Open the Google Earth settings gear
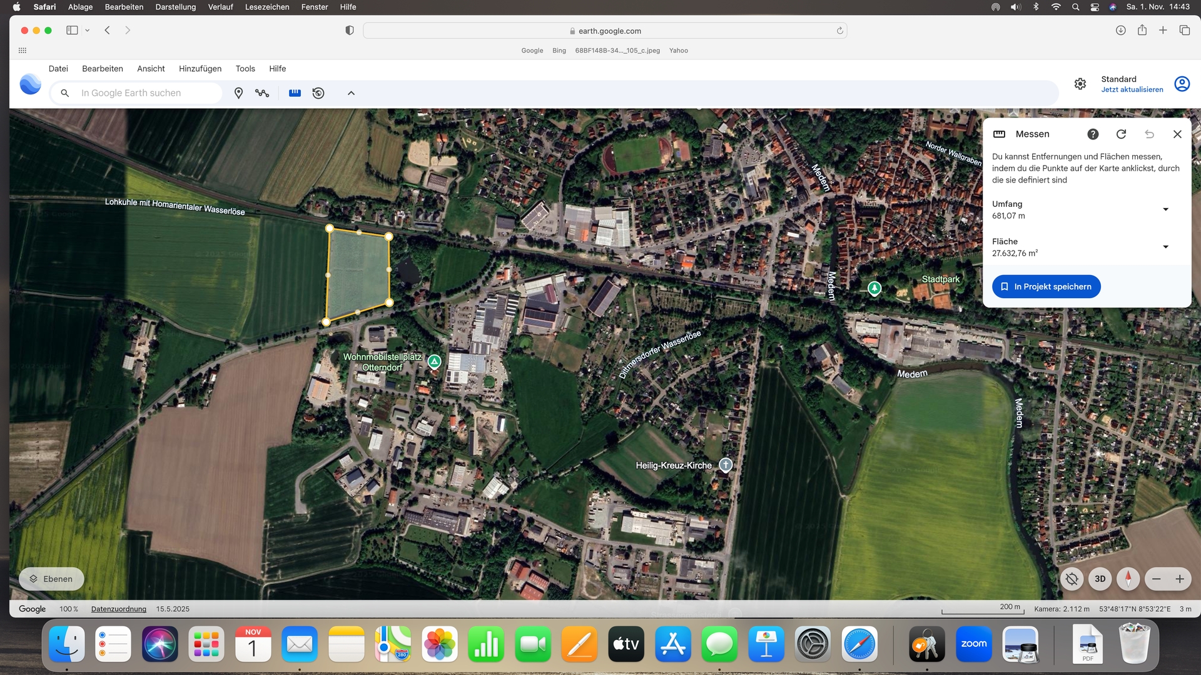The width and height of the screenshot is (1201, 675). [1080, 84]
